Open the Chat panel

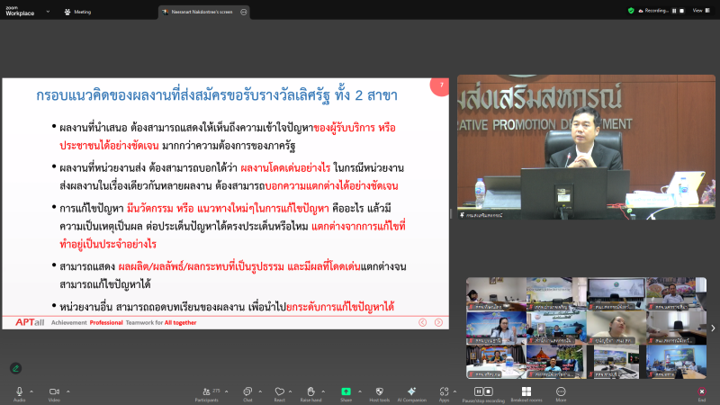(247, 391)
